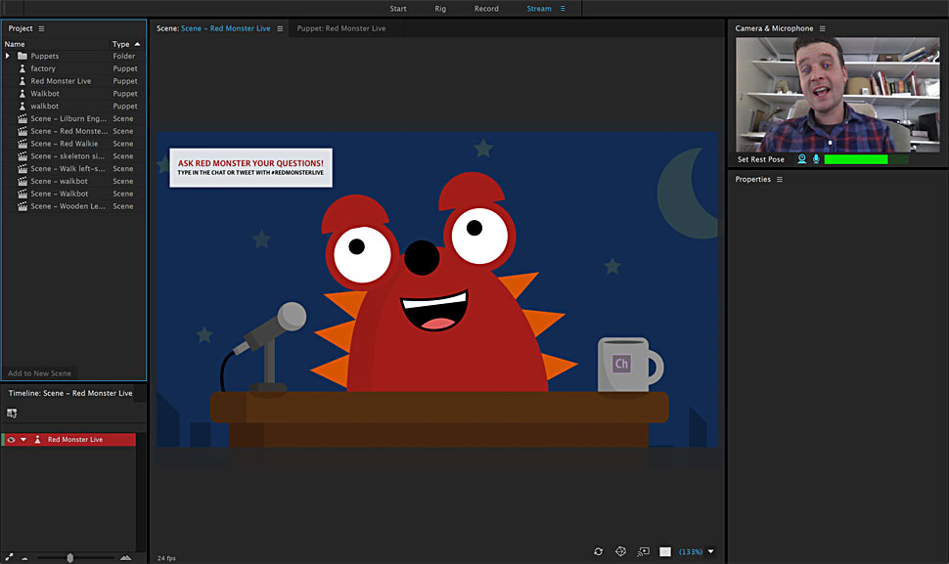Open the Properties panel menu icon

tap(780, 180)
